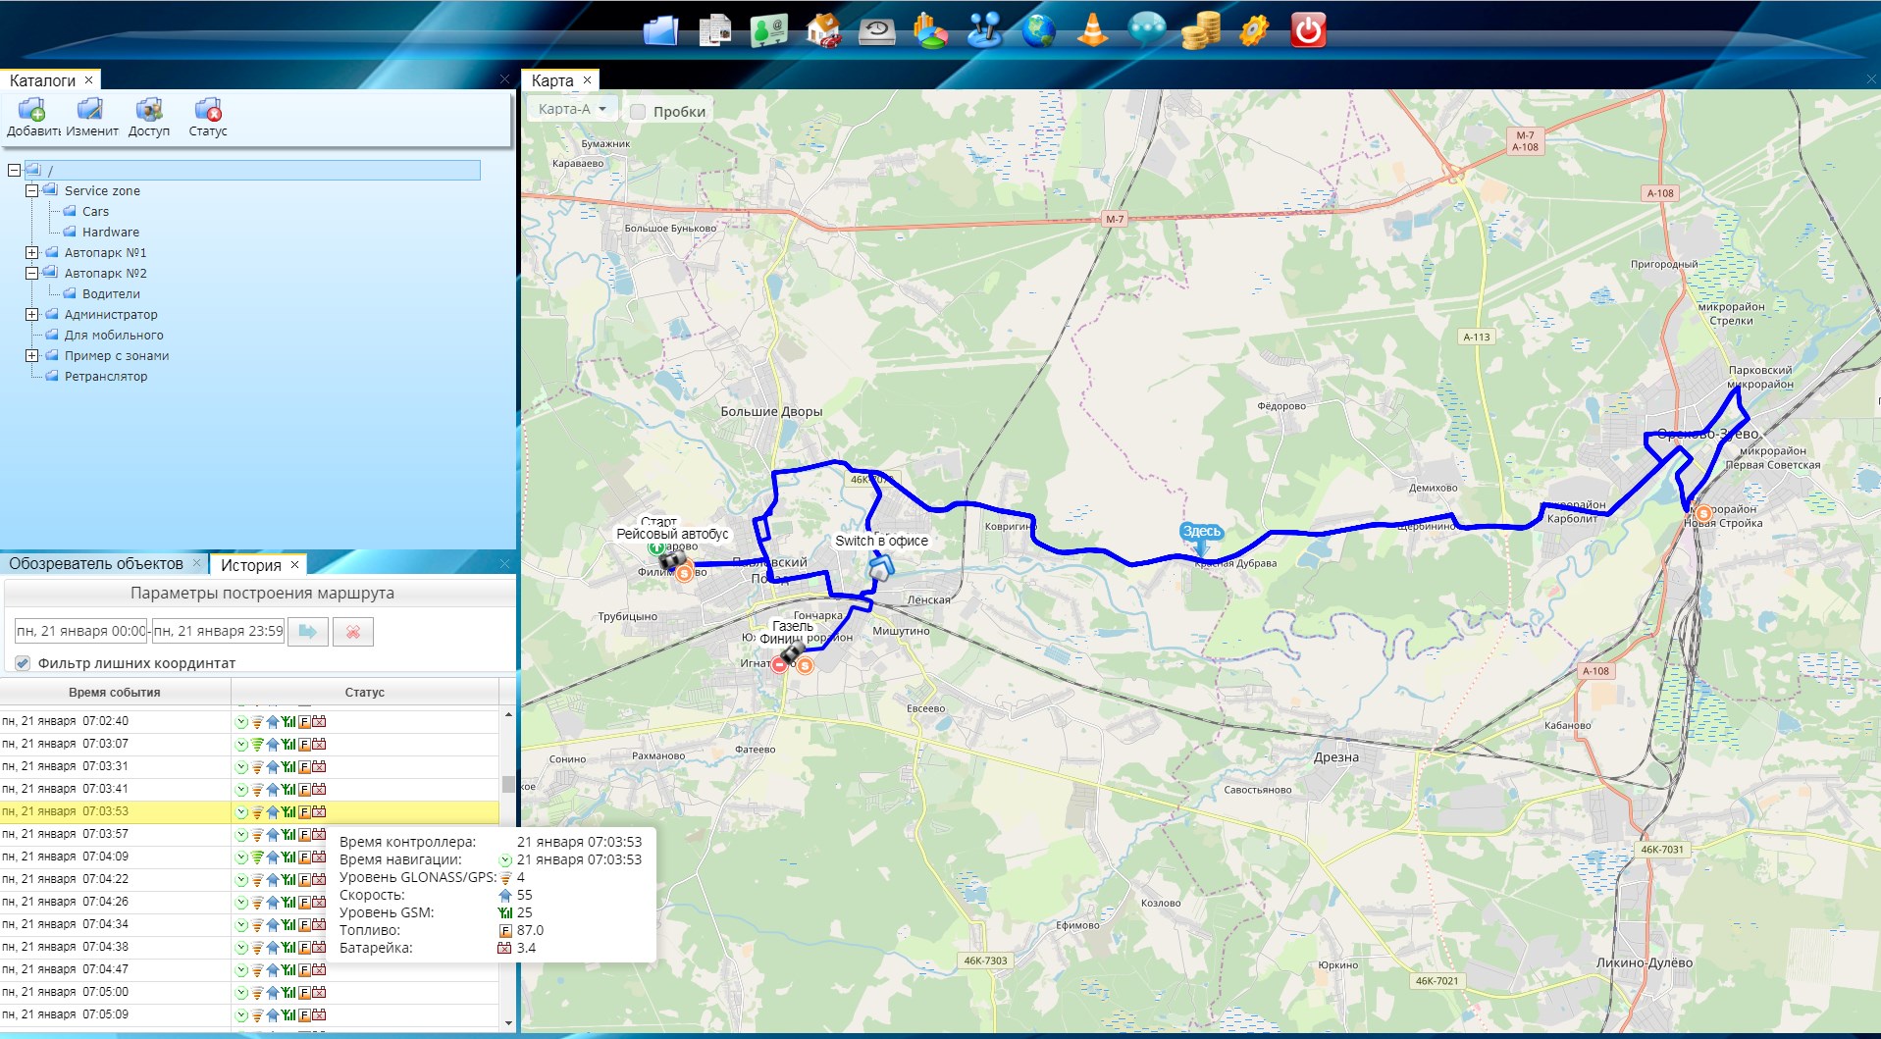
Task: Uncheck Фильтр лишних координтат checkbox
Action: coord(23,663)
